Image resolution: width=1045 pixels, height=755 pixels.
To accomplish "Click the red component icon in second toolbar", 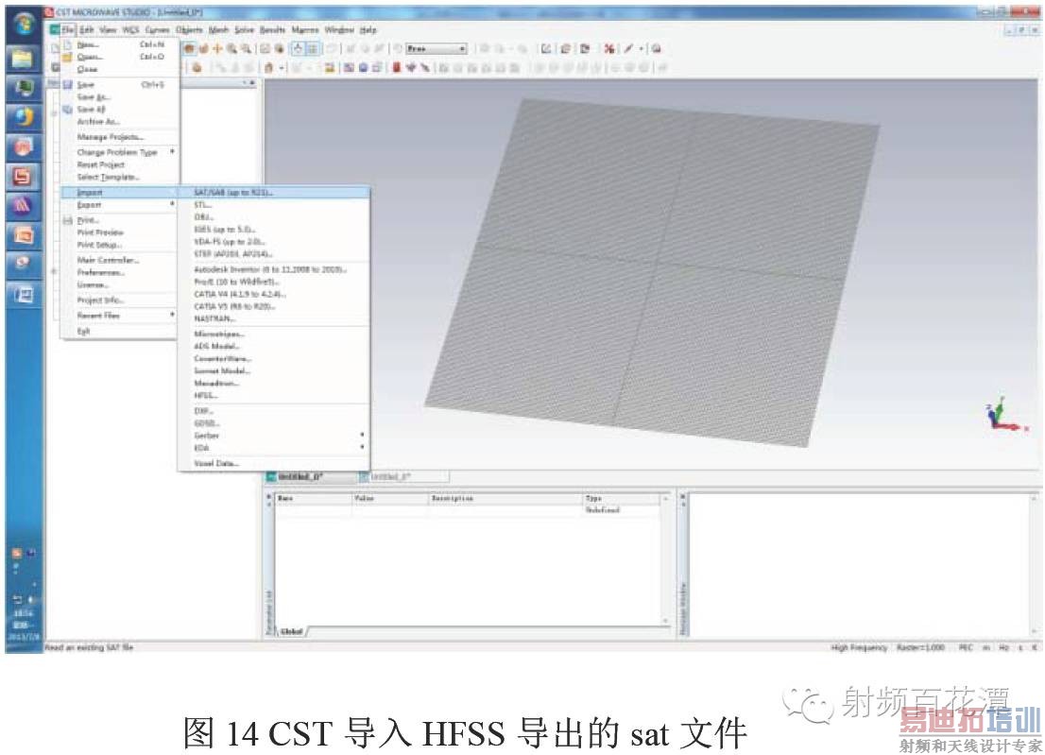I will [397, 67].
